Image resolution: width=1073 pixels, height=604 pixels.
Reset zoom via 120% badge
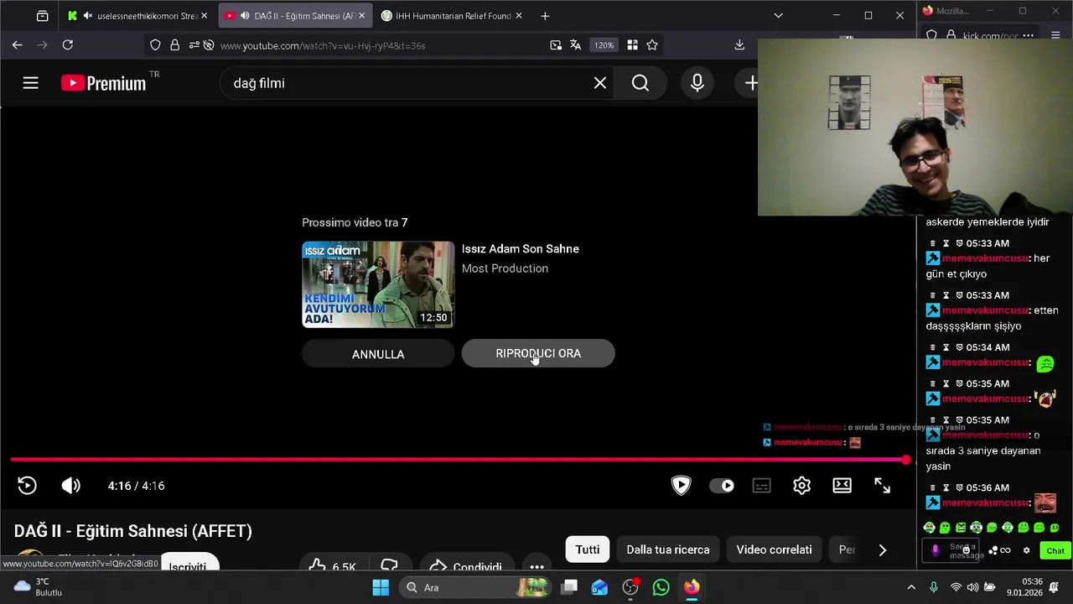[604, 45]
